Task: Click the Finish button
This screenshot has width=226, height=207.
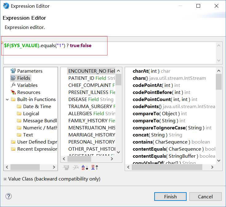Action: coord(170,197)
